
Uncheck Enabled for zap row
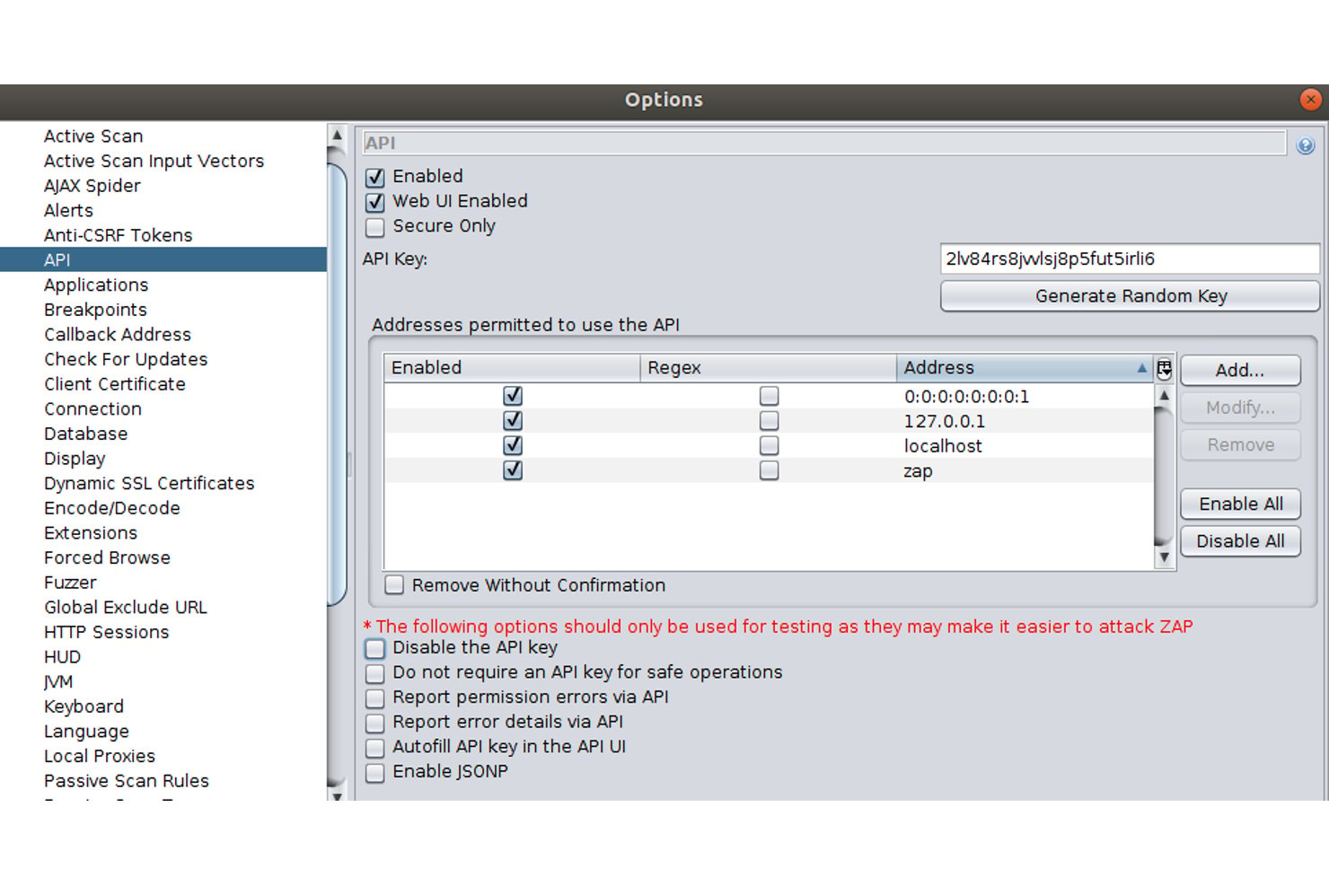click(513, 470)
